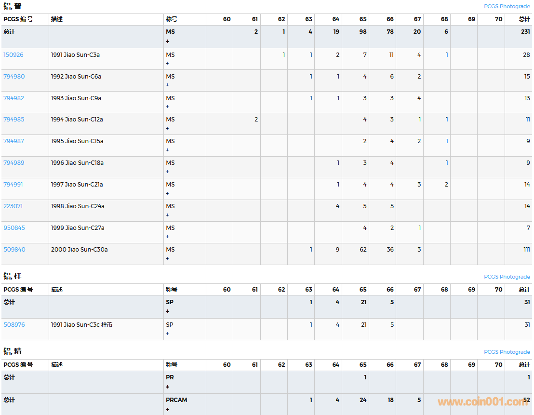Screen dimensions: 534x415
Task: Click the 794985 coin number link
Action: (x=14, y=120)
